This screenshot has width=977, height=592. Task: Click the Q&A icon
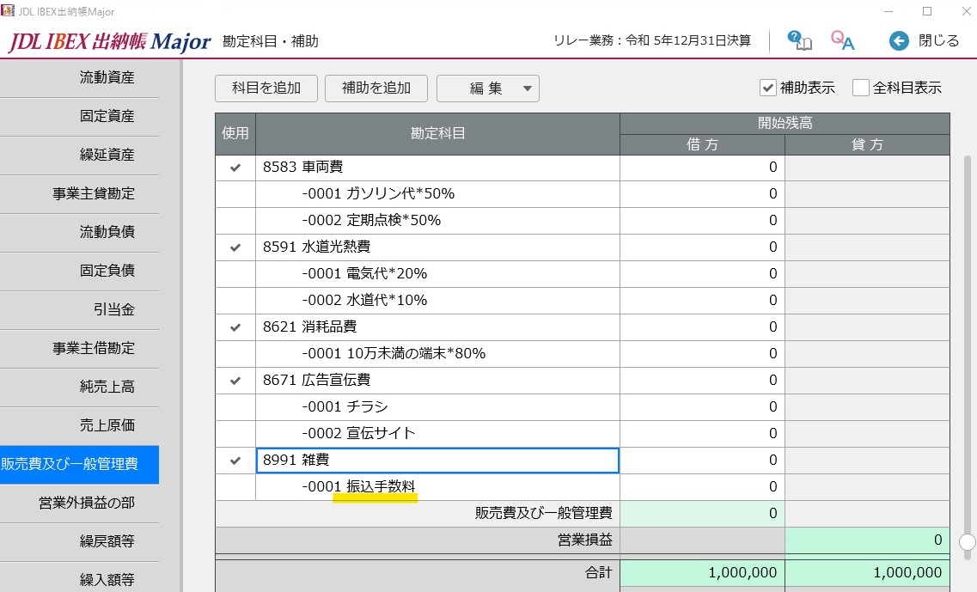842,40
